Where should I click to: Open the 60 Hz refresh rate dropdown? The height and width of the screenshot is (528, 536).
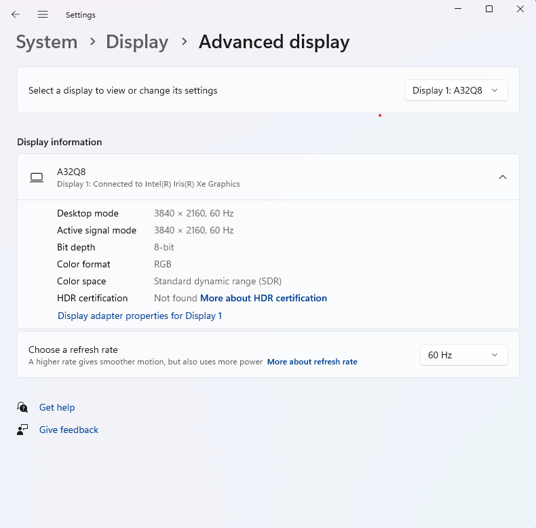click(x=464, y=355)
